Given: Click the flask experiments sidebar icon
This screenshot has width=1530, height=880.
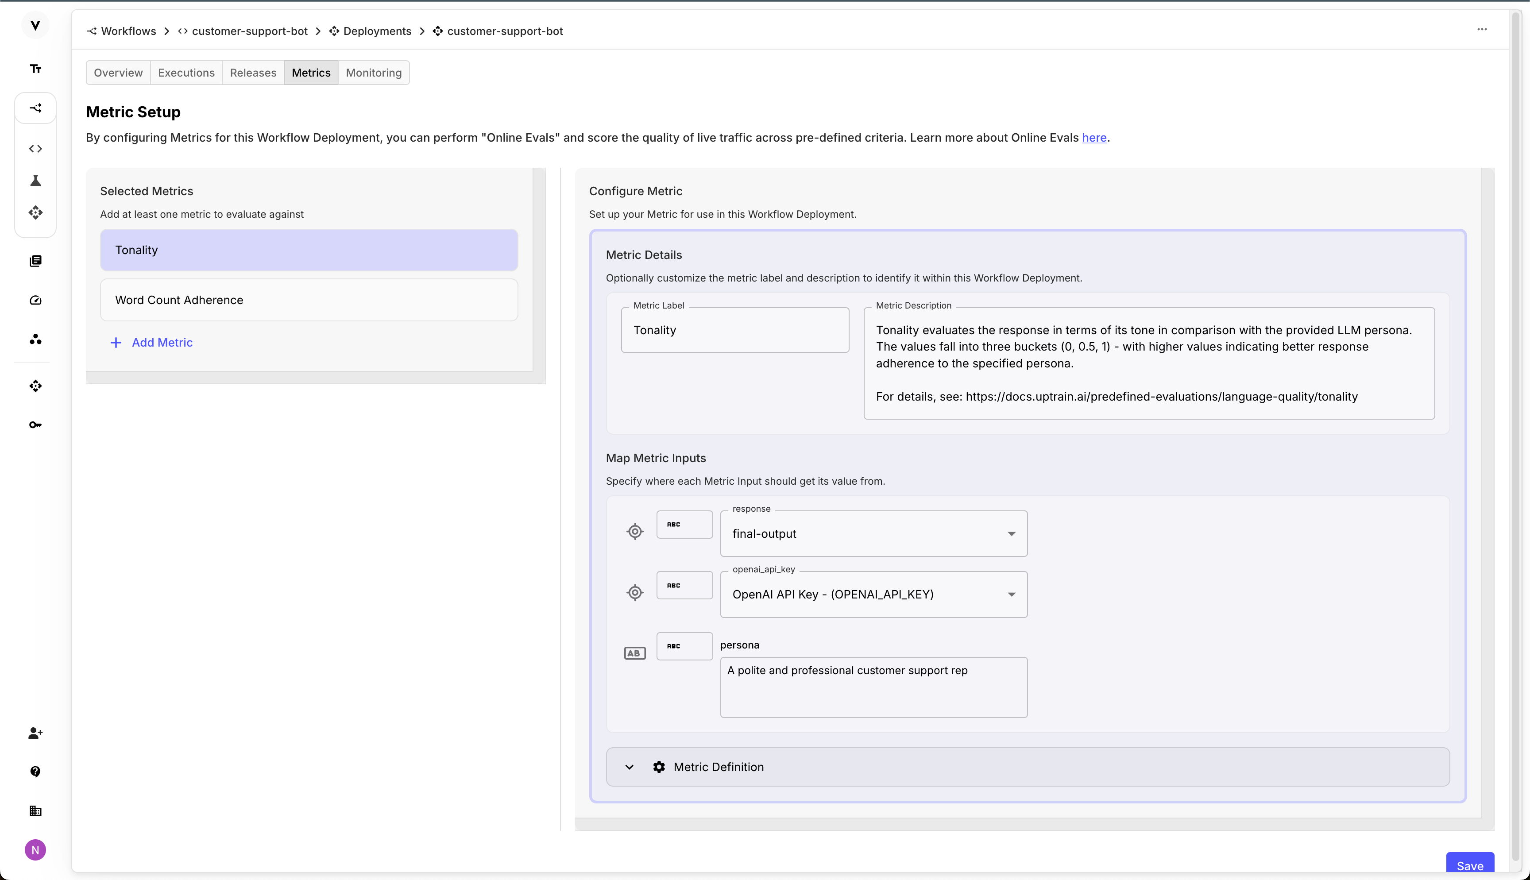Looking at the screenshot, I should [36, 181].
